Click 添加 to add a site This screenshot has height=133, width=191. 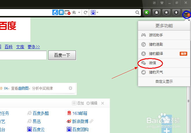click(78, 103)
